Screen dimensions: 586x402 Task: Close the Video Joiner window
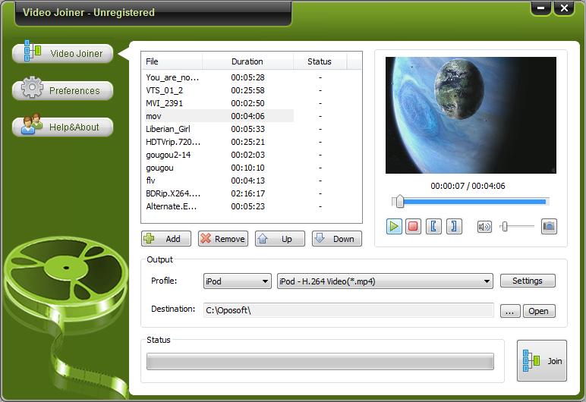(x=564, y=8)
